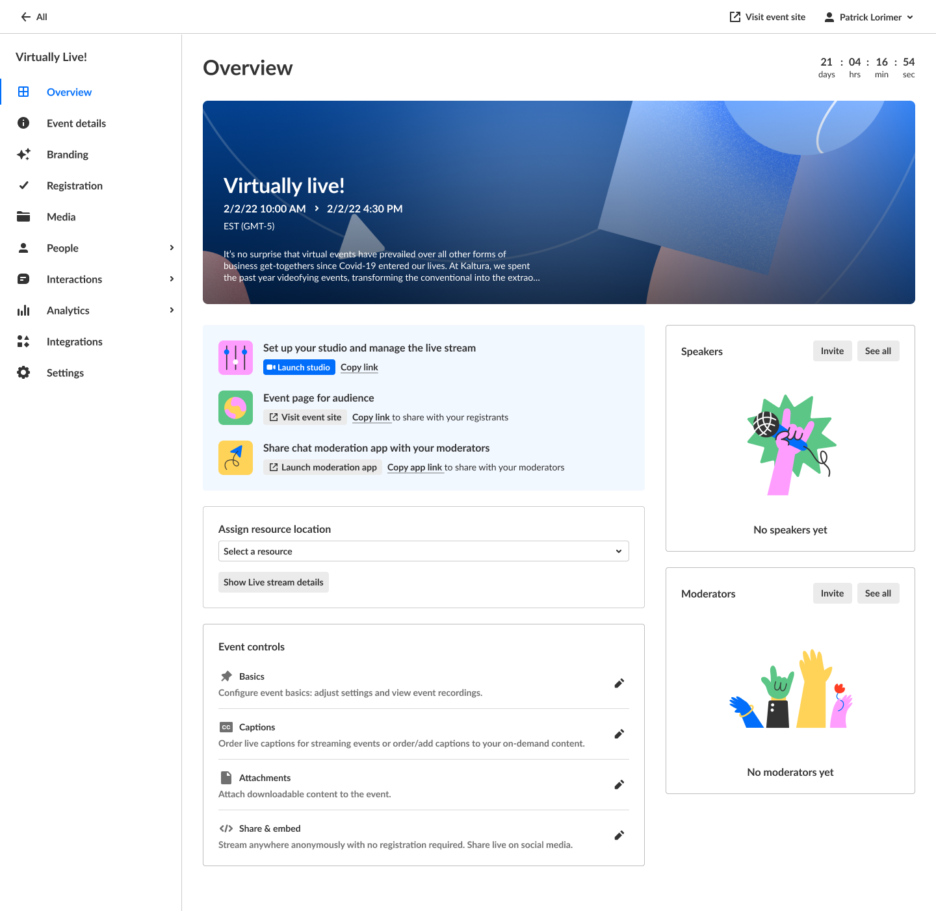The width and height of the screenshot is (936, 911).
Task: Click the No moderators yet text
Action: 790,772
